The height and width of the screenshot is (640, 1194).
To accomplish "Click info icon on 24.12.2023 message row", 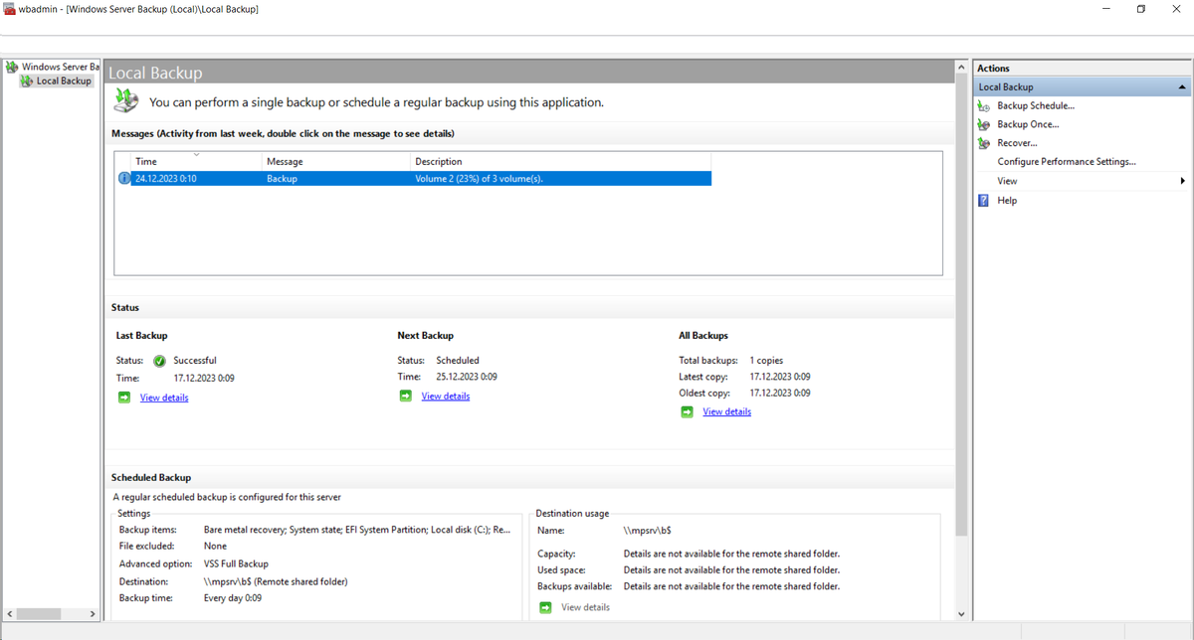I will [x=124, y=179].
